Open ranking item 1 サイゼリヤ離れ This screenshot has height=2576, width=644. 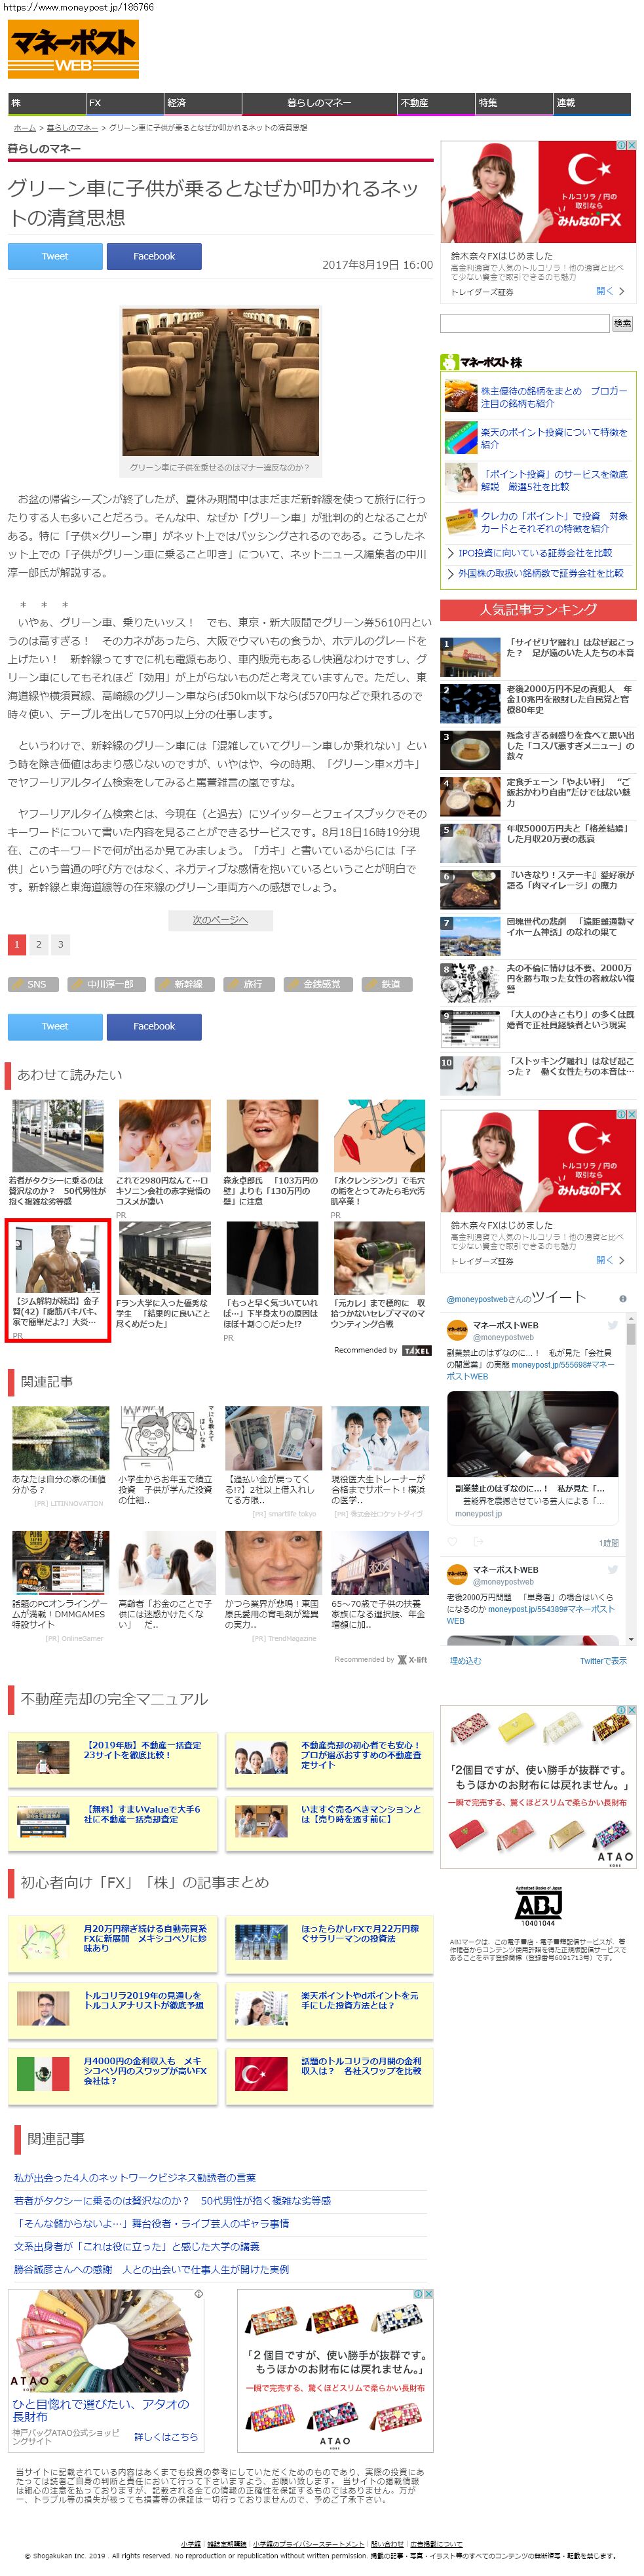point(570,647)
